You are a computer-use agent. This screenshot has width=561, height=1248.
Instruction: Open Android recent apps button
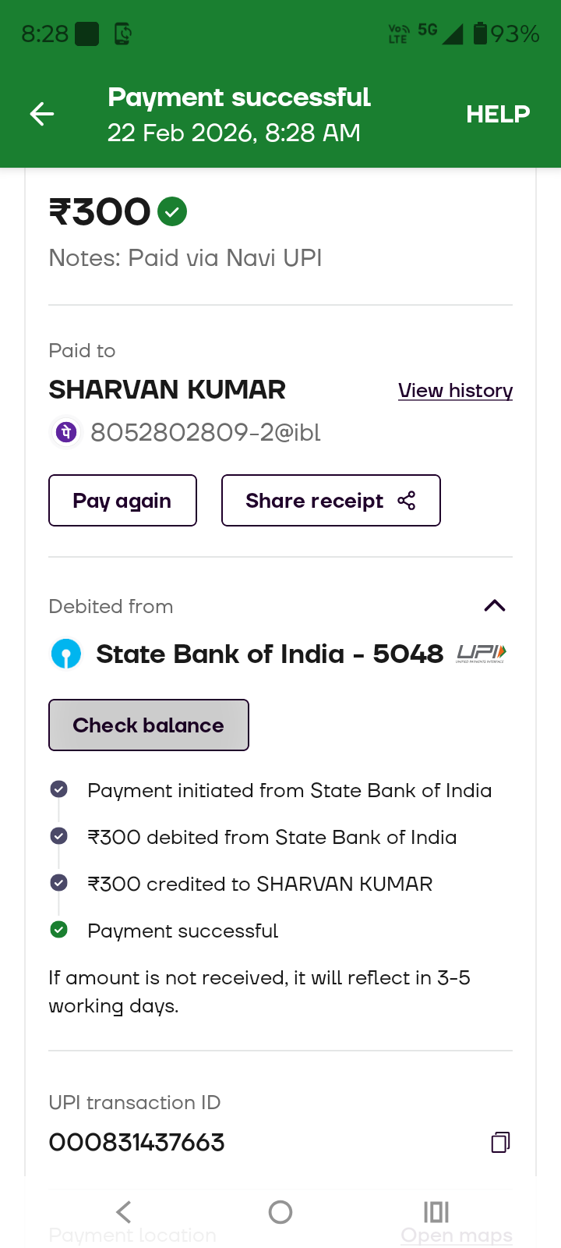click(x=436, y=1211)
